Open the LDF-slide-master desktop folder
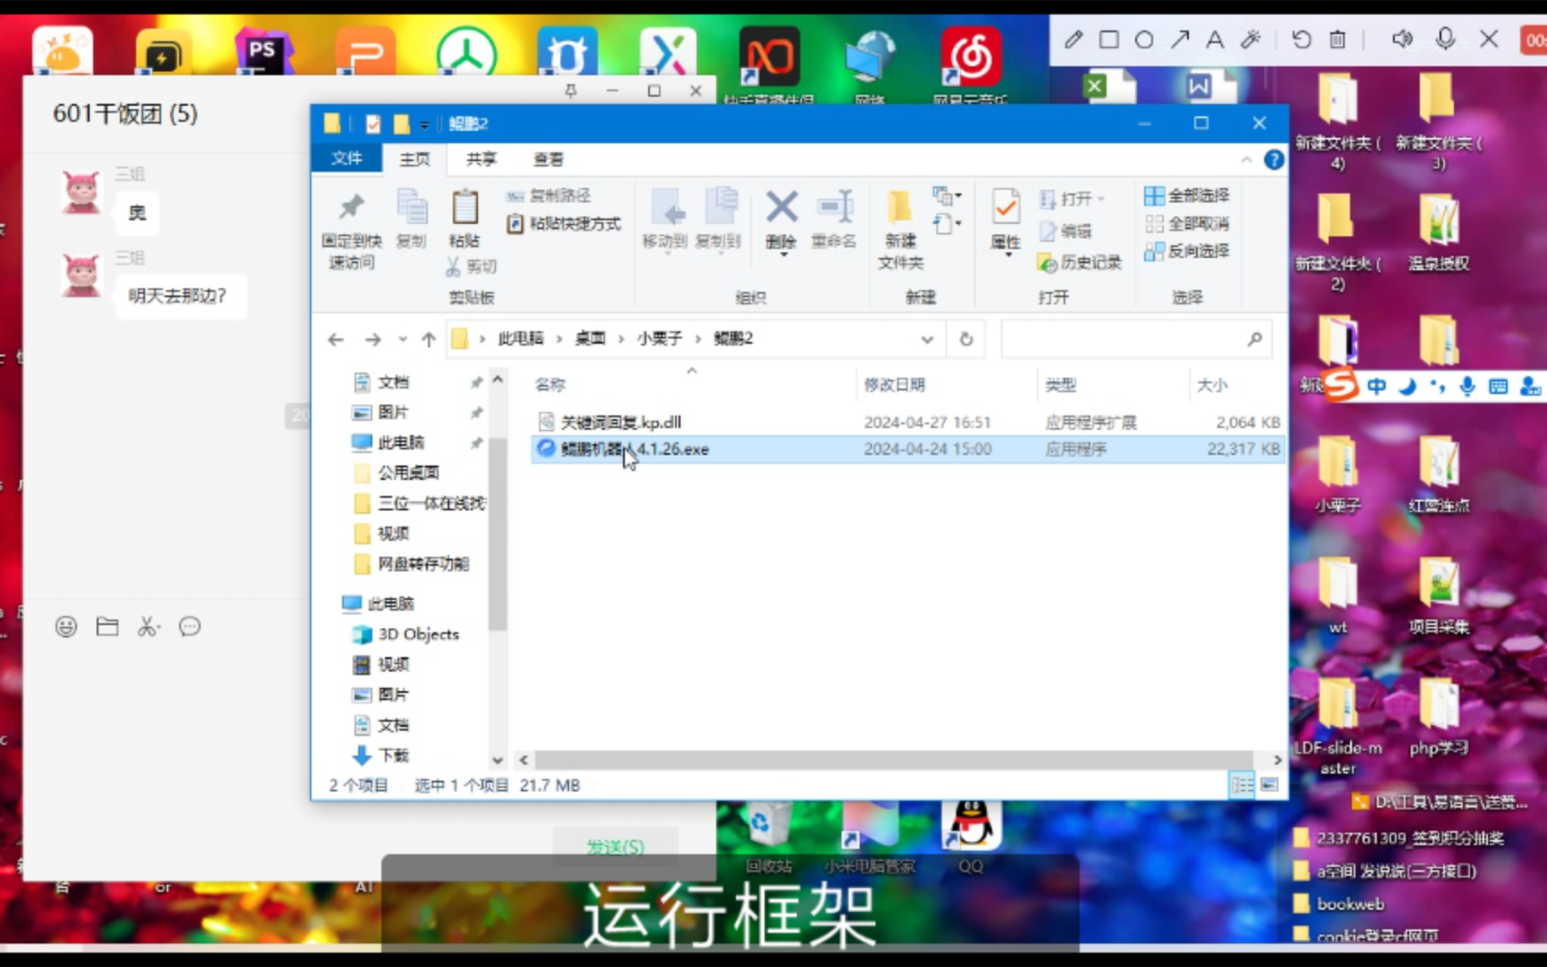 (1338, 727)
